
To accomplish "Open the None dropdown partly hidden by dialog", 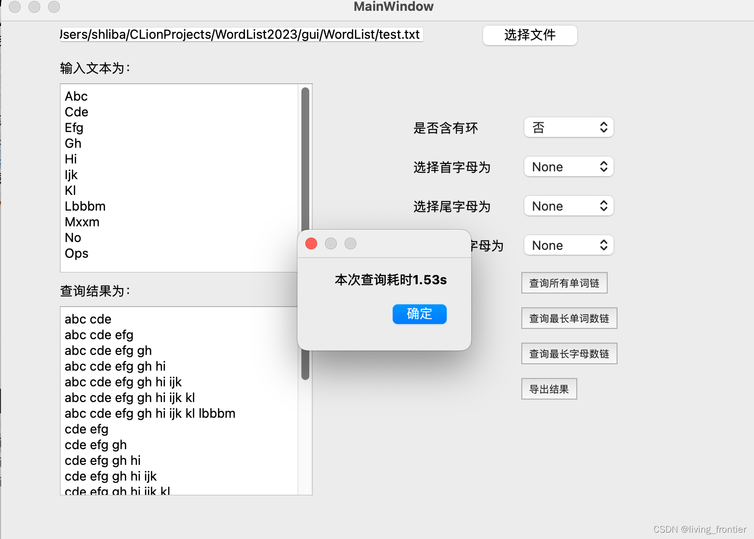I will pos(569,245).
